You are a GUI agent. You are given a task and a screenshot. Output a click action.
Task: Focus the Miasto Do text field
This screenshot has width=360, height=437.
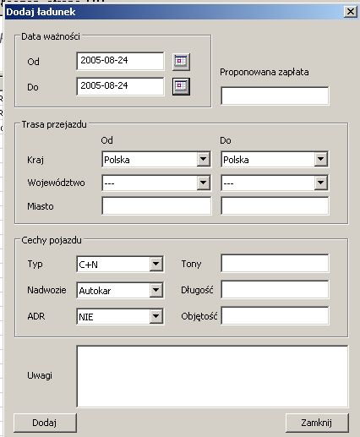(x=275, y=206)
